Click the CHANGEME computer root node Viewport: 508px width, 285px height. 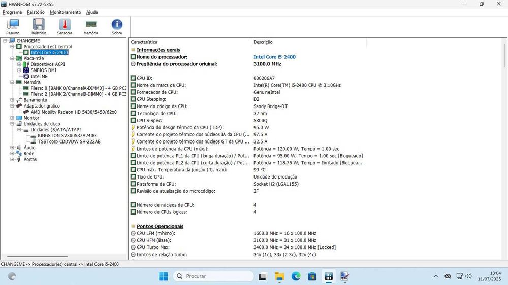[28, 41]
